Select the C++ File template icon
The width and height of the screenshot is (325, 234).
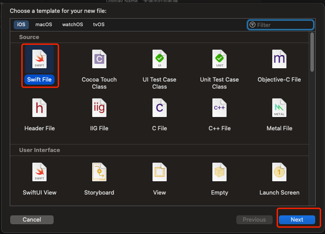(219, 108)
